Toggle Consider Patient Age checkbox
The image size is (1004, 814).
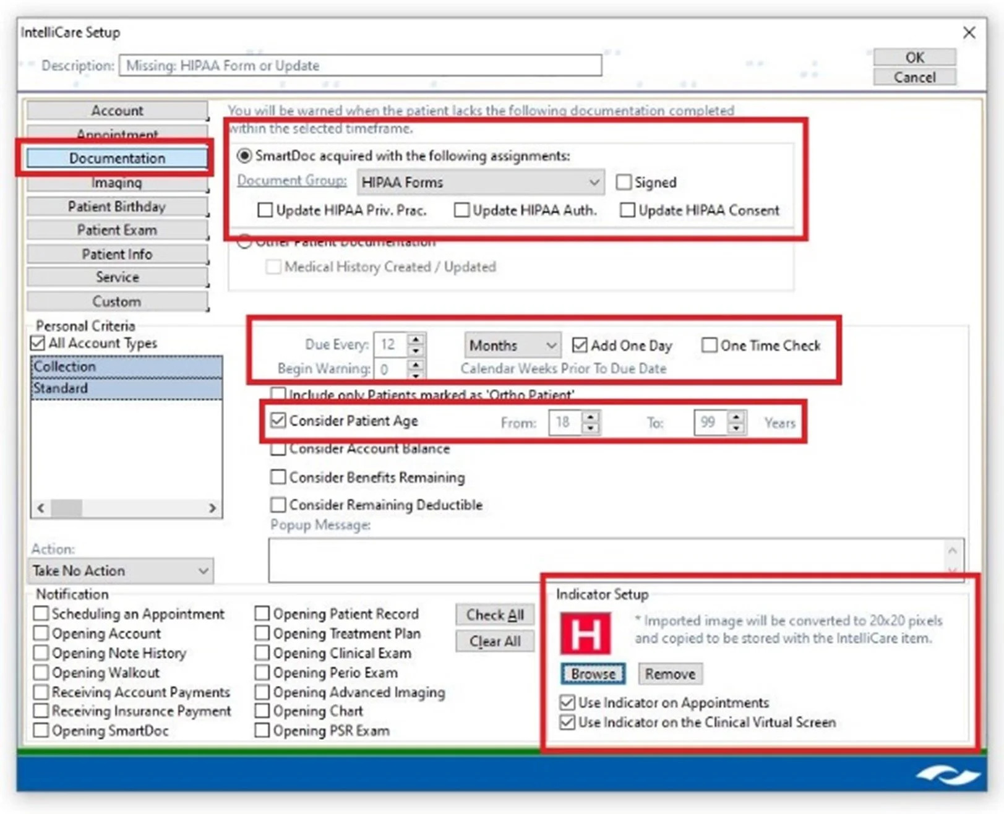(278, 421)
